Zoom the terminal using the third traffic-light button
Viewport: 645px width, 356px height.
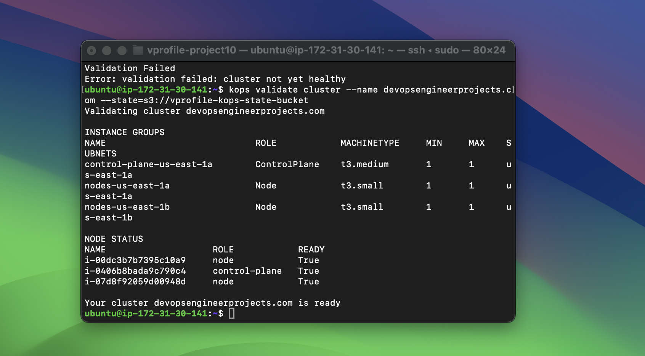pyautogui.click(x=122, y=50)
